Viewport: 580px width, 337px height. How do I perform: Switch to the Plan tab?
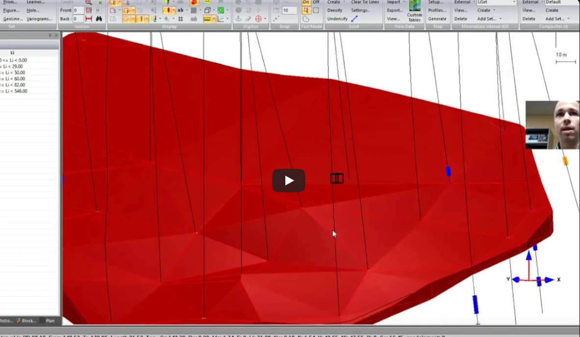tap(50, 320)
